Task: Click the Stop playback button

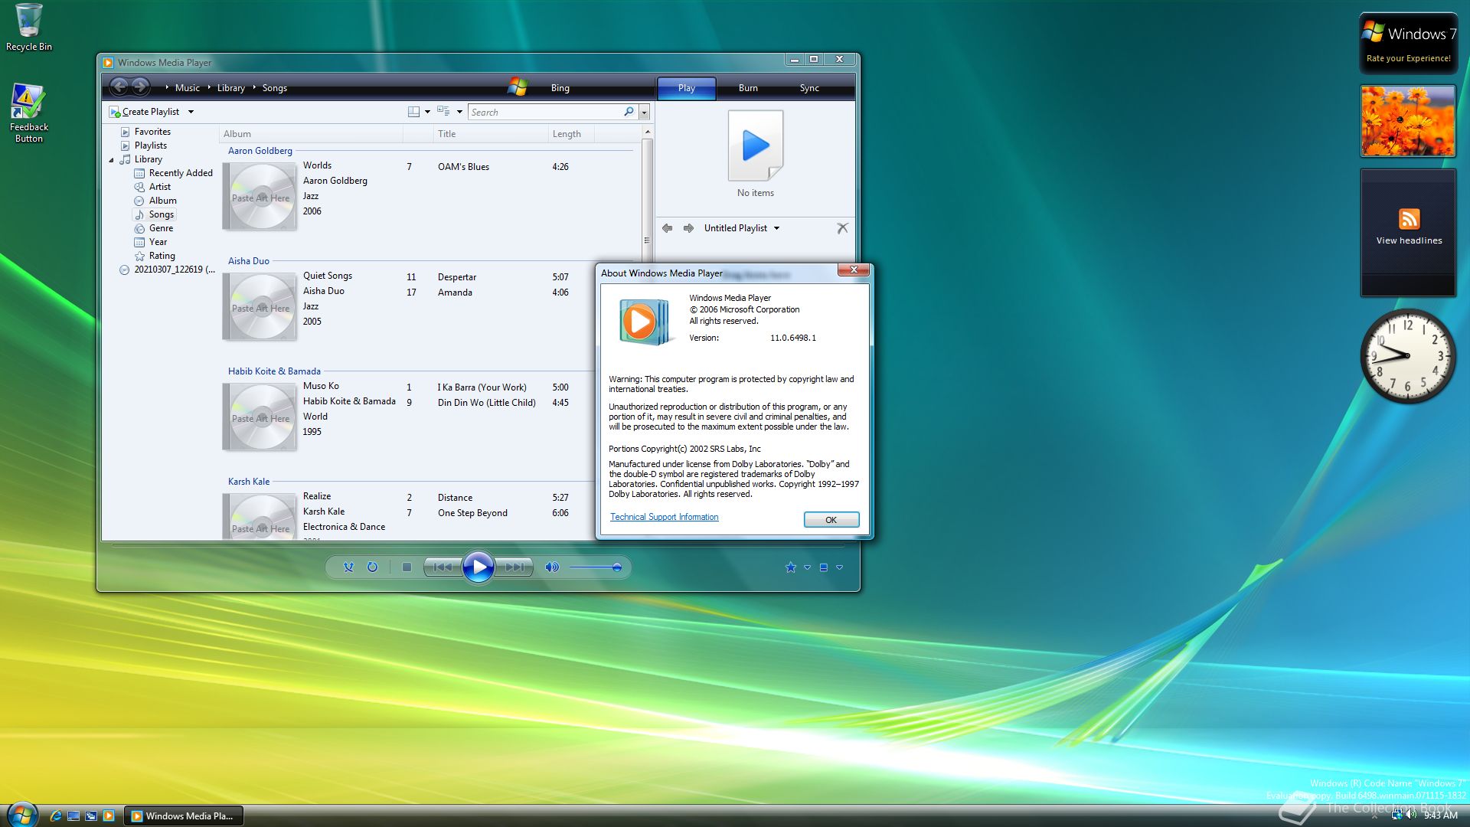Action: (407, 567)
